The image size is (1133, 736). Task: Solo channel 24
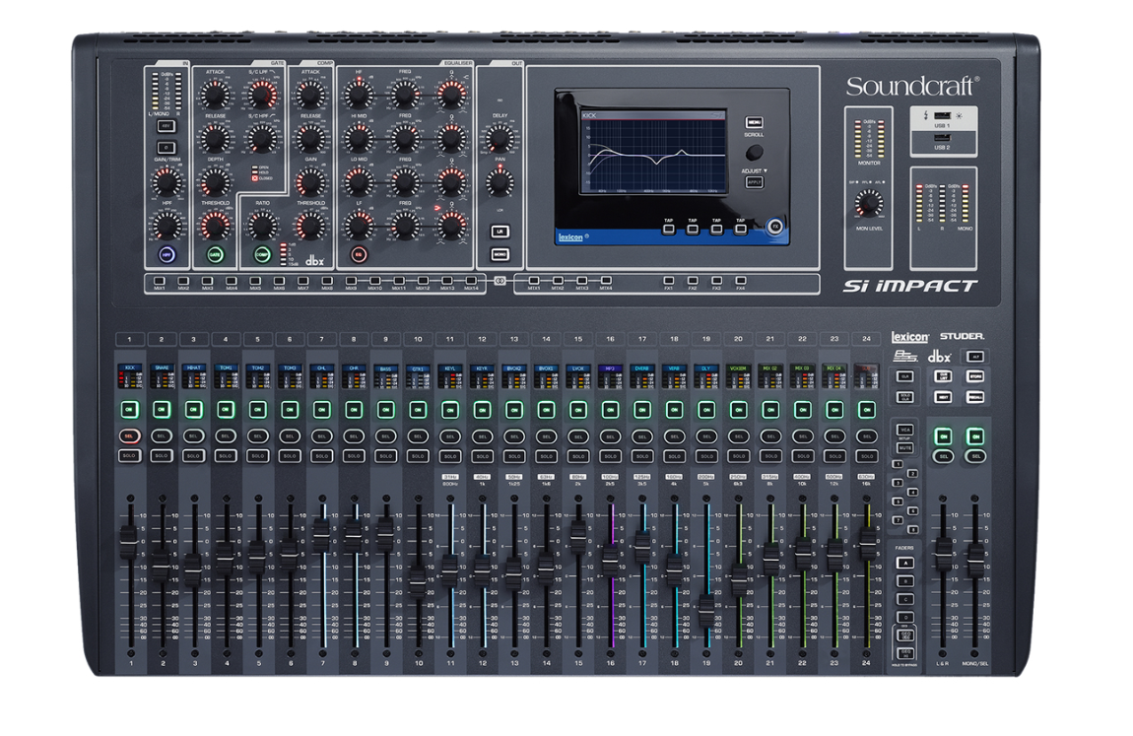click(866, 456)
